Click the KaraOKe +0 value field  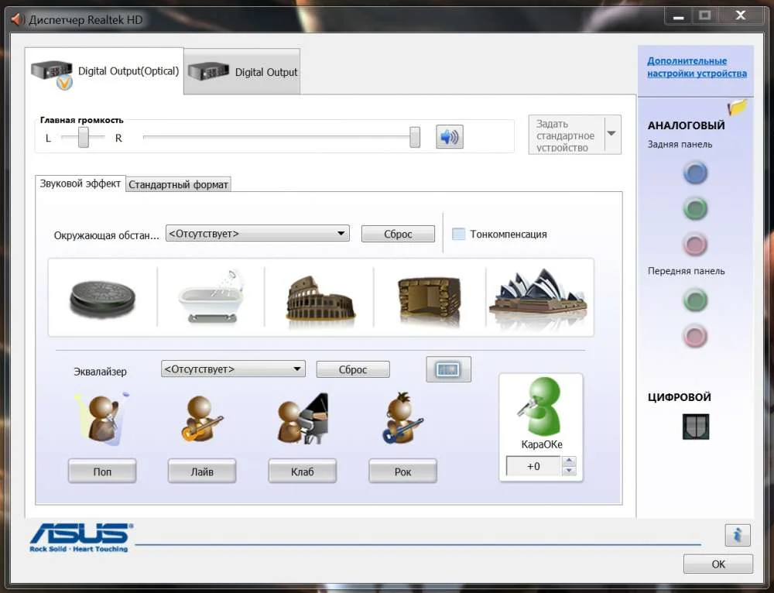(533, 466)
